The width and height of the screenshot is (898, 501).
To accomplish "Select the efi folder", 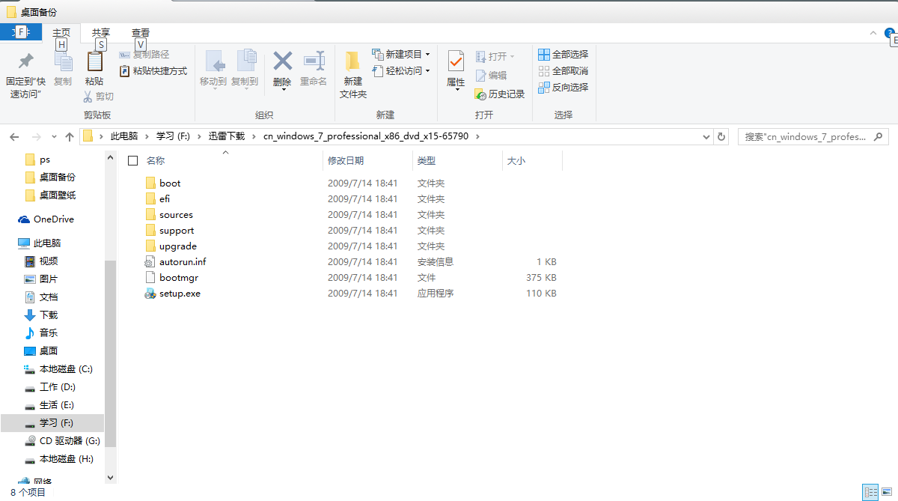I will coord(165,199).
